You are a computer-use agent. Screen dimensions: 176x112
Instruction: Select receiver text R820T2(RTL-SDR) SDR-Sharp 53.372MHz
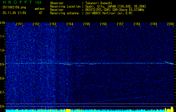(115, 10)
